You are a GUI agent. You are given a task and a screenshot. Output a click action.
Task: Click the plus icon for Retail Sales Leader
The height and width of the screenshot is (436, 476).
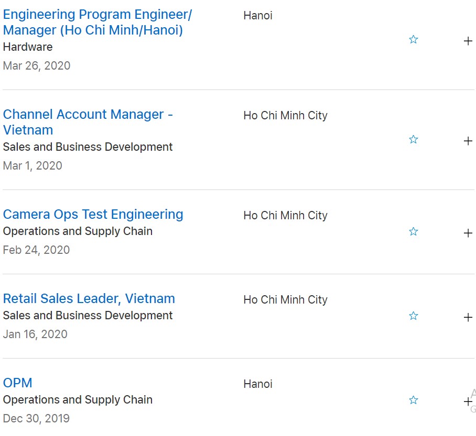(x=468, y=317)
